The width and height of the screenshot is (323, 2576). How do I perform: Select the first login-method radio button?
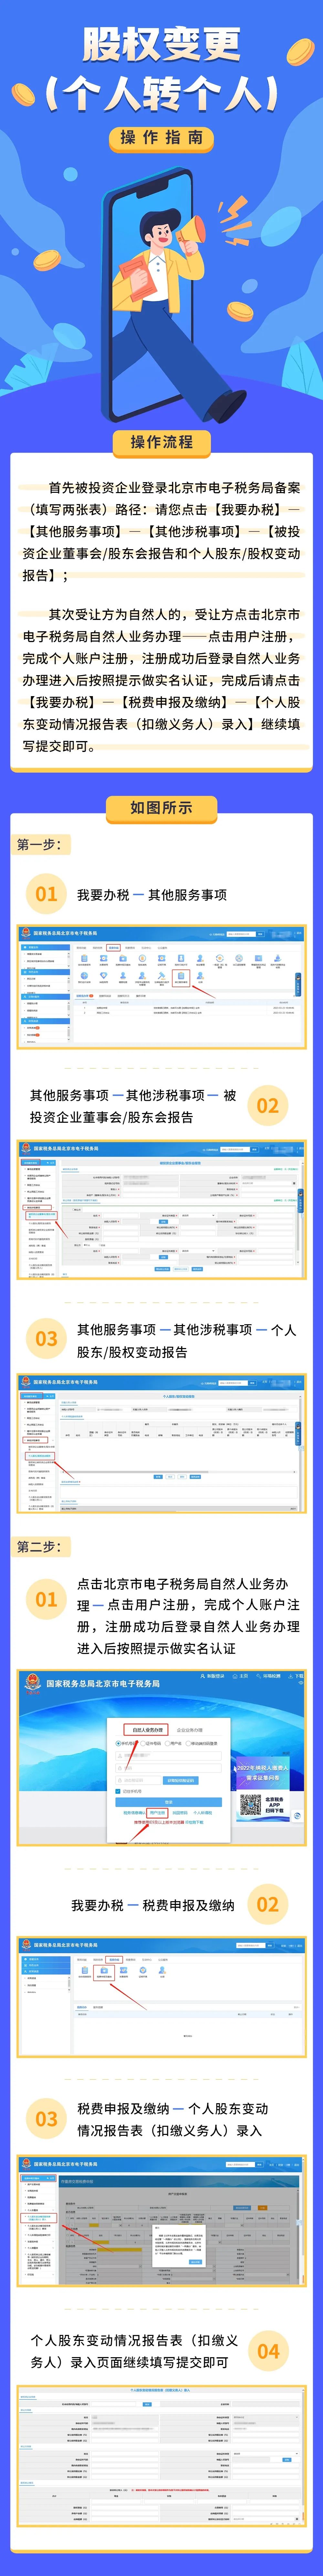coord(119,1743)
